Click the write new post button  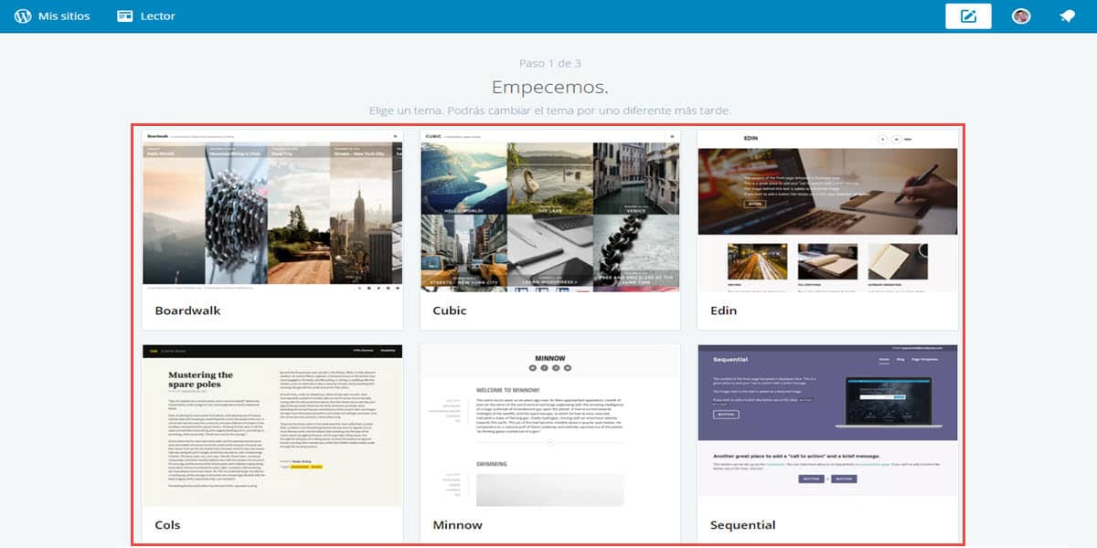click(968, 16)
